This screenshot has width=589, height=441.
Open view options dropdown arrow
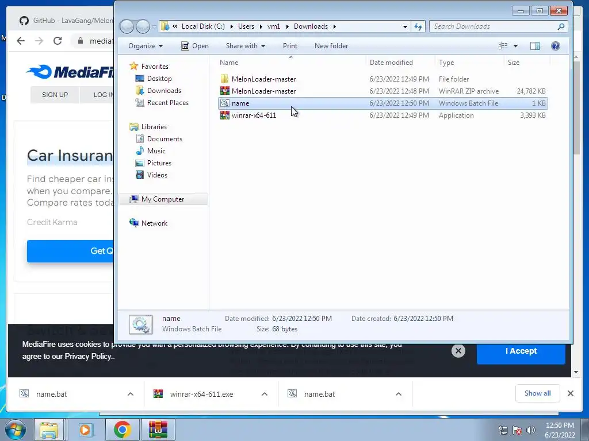515,46
